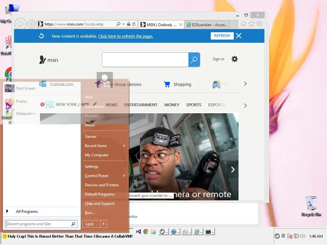Open the address bar dropdown arrow
327x245 pixels.
click(x=124, y=24)
